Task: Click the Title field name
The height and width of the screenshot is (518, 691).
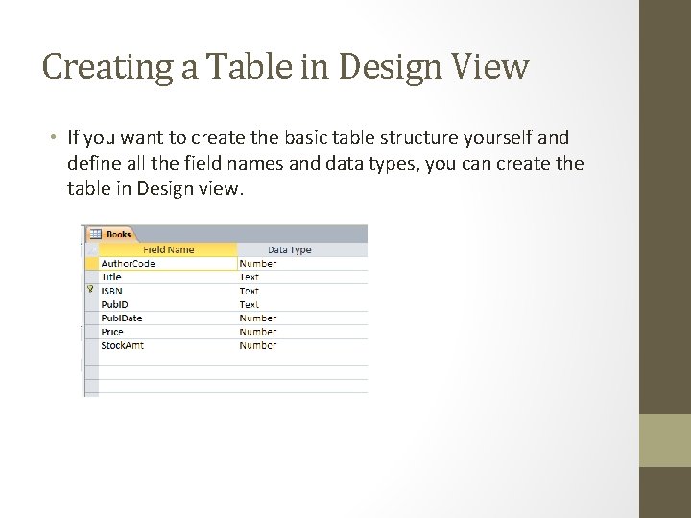Action: pyautogui.click(x=111, y=277)
